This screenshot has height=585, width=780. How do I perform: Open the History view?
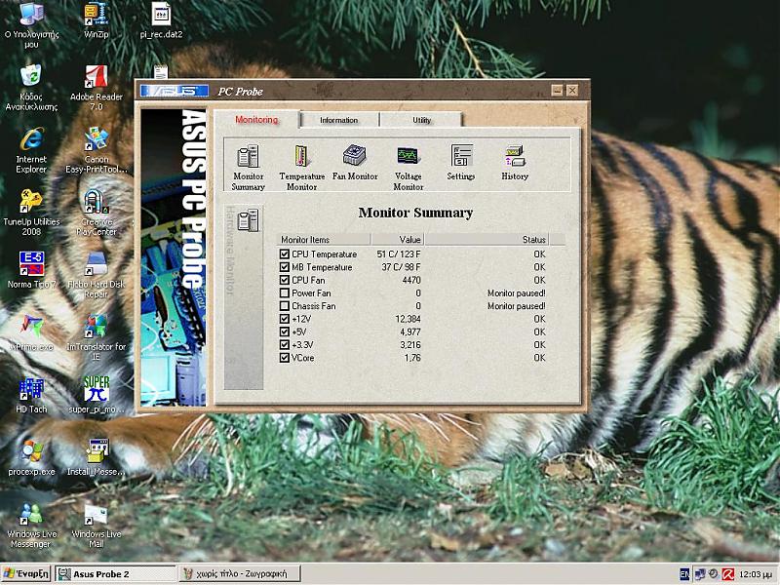pyautogui.click(x=515, y=162)
